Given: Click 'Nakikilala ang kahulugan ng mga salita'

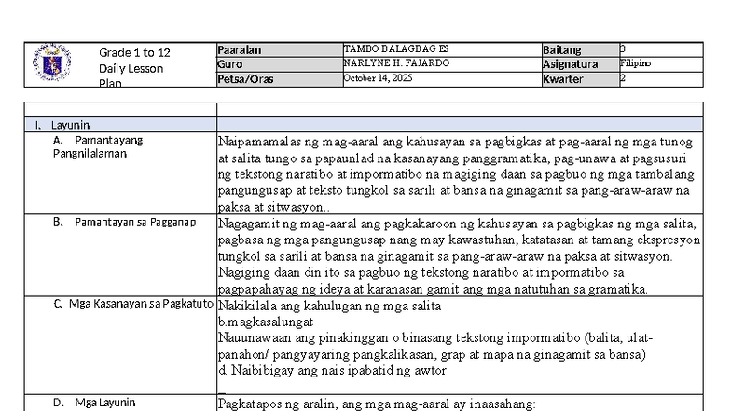Looking at the screenshot, I should tap(330, 306).
